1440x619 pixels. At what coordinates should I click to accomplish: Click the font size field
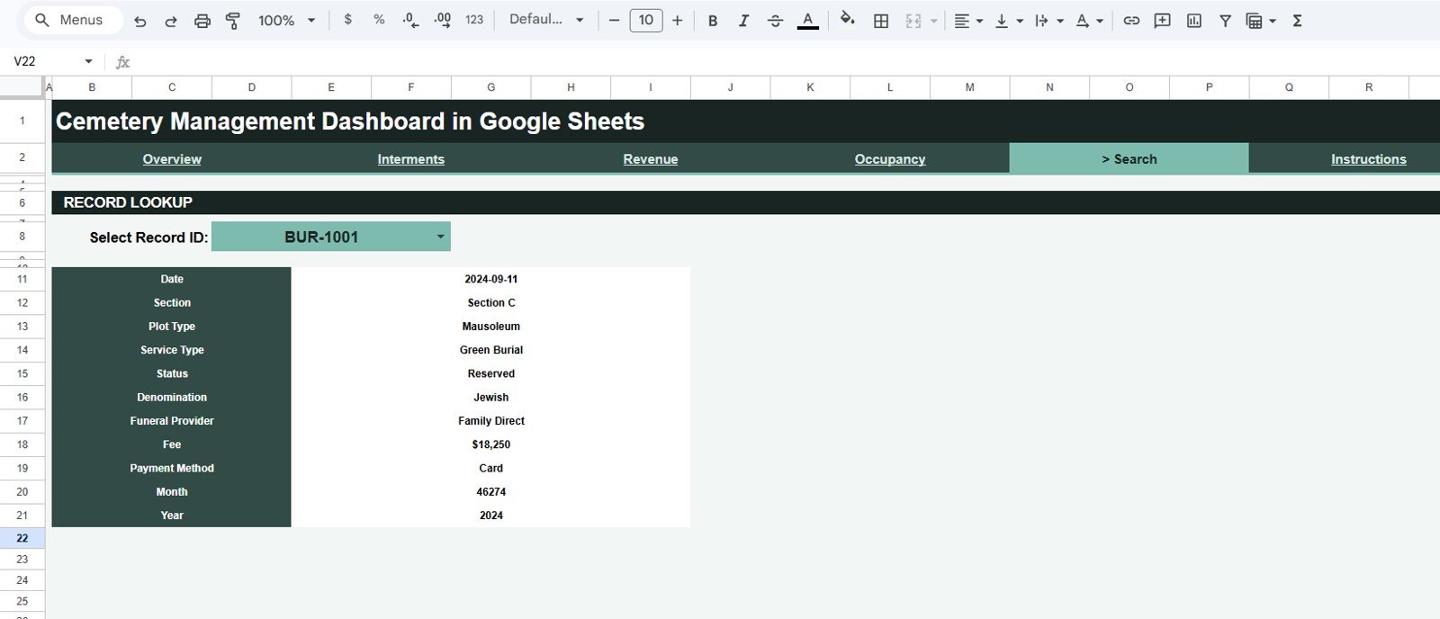click(646, 20)
